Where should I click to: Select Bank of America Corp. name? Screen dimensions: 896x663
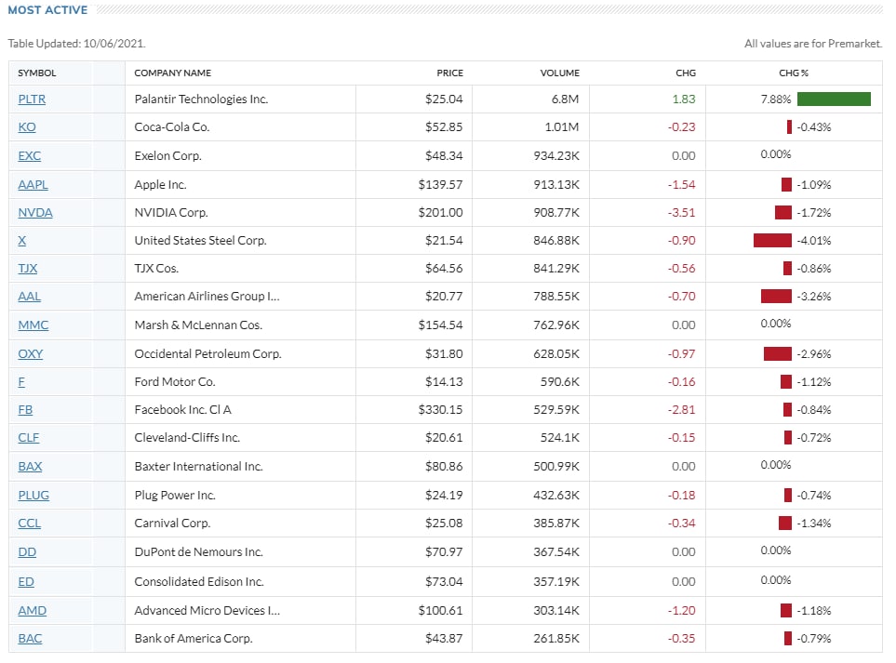click(194, 639)
